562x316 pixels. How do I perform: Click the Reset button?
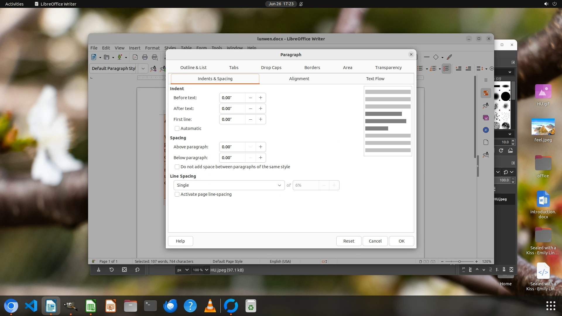pos(349,241)
